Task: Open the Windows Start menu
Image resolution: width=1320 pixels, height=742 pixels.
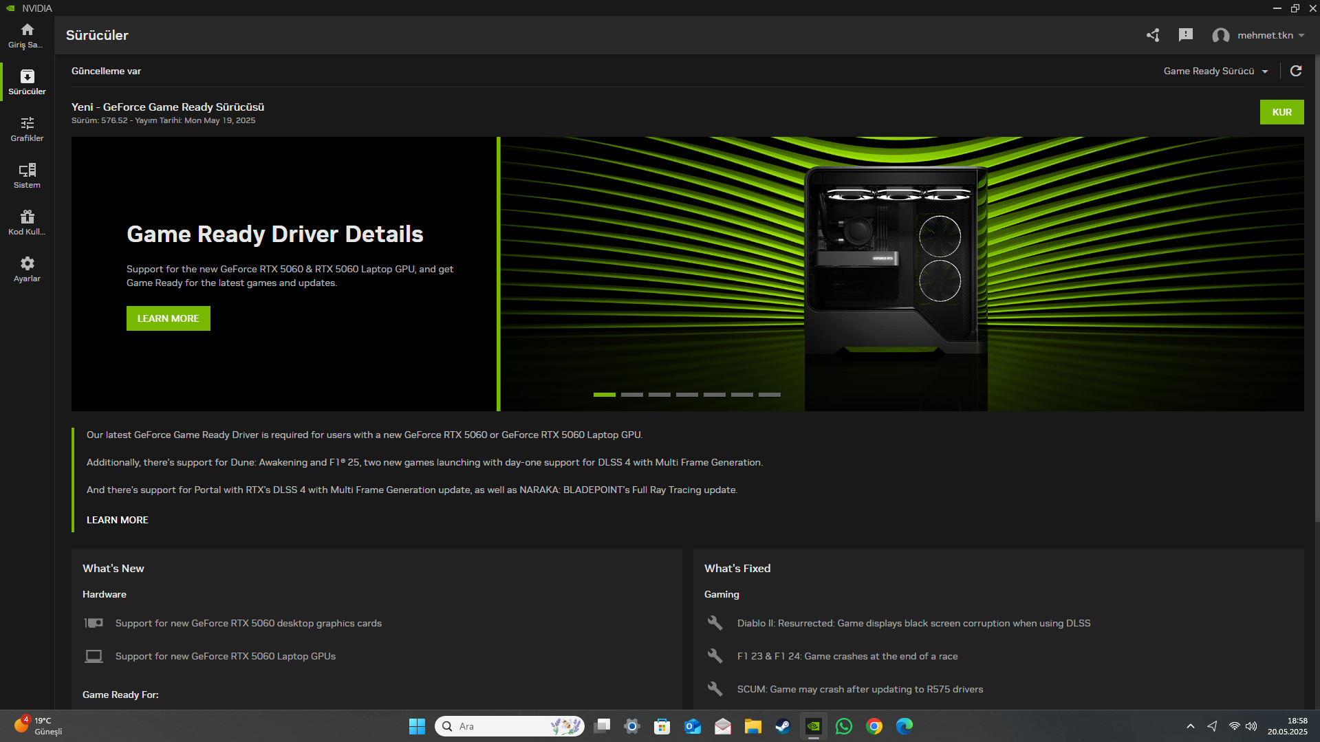Action: pyautogui.click(x=417, y=726)
